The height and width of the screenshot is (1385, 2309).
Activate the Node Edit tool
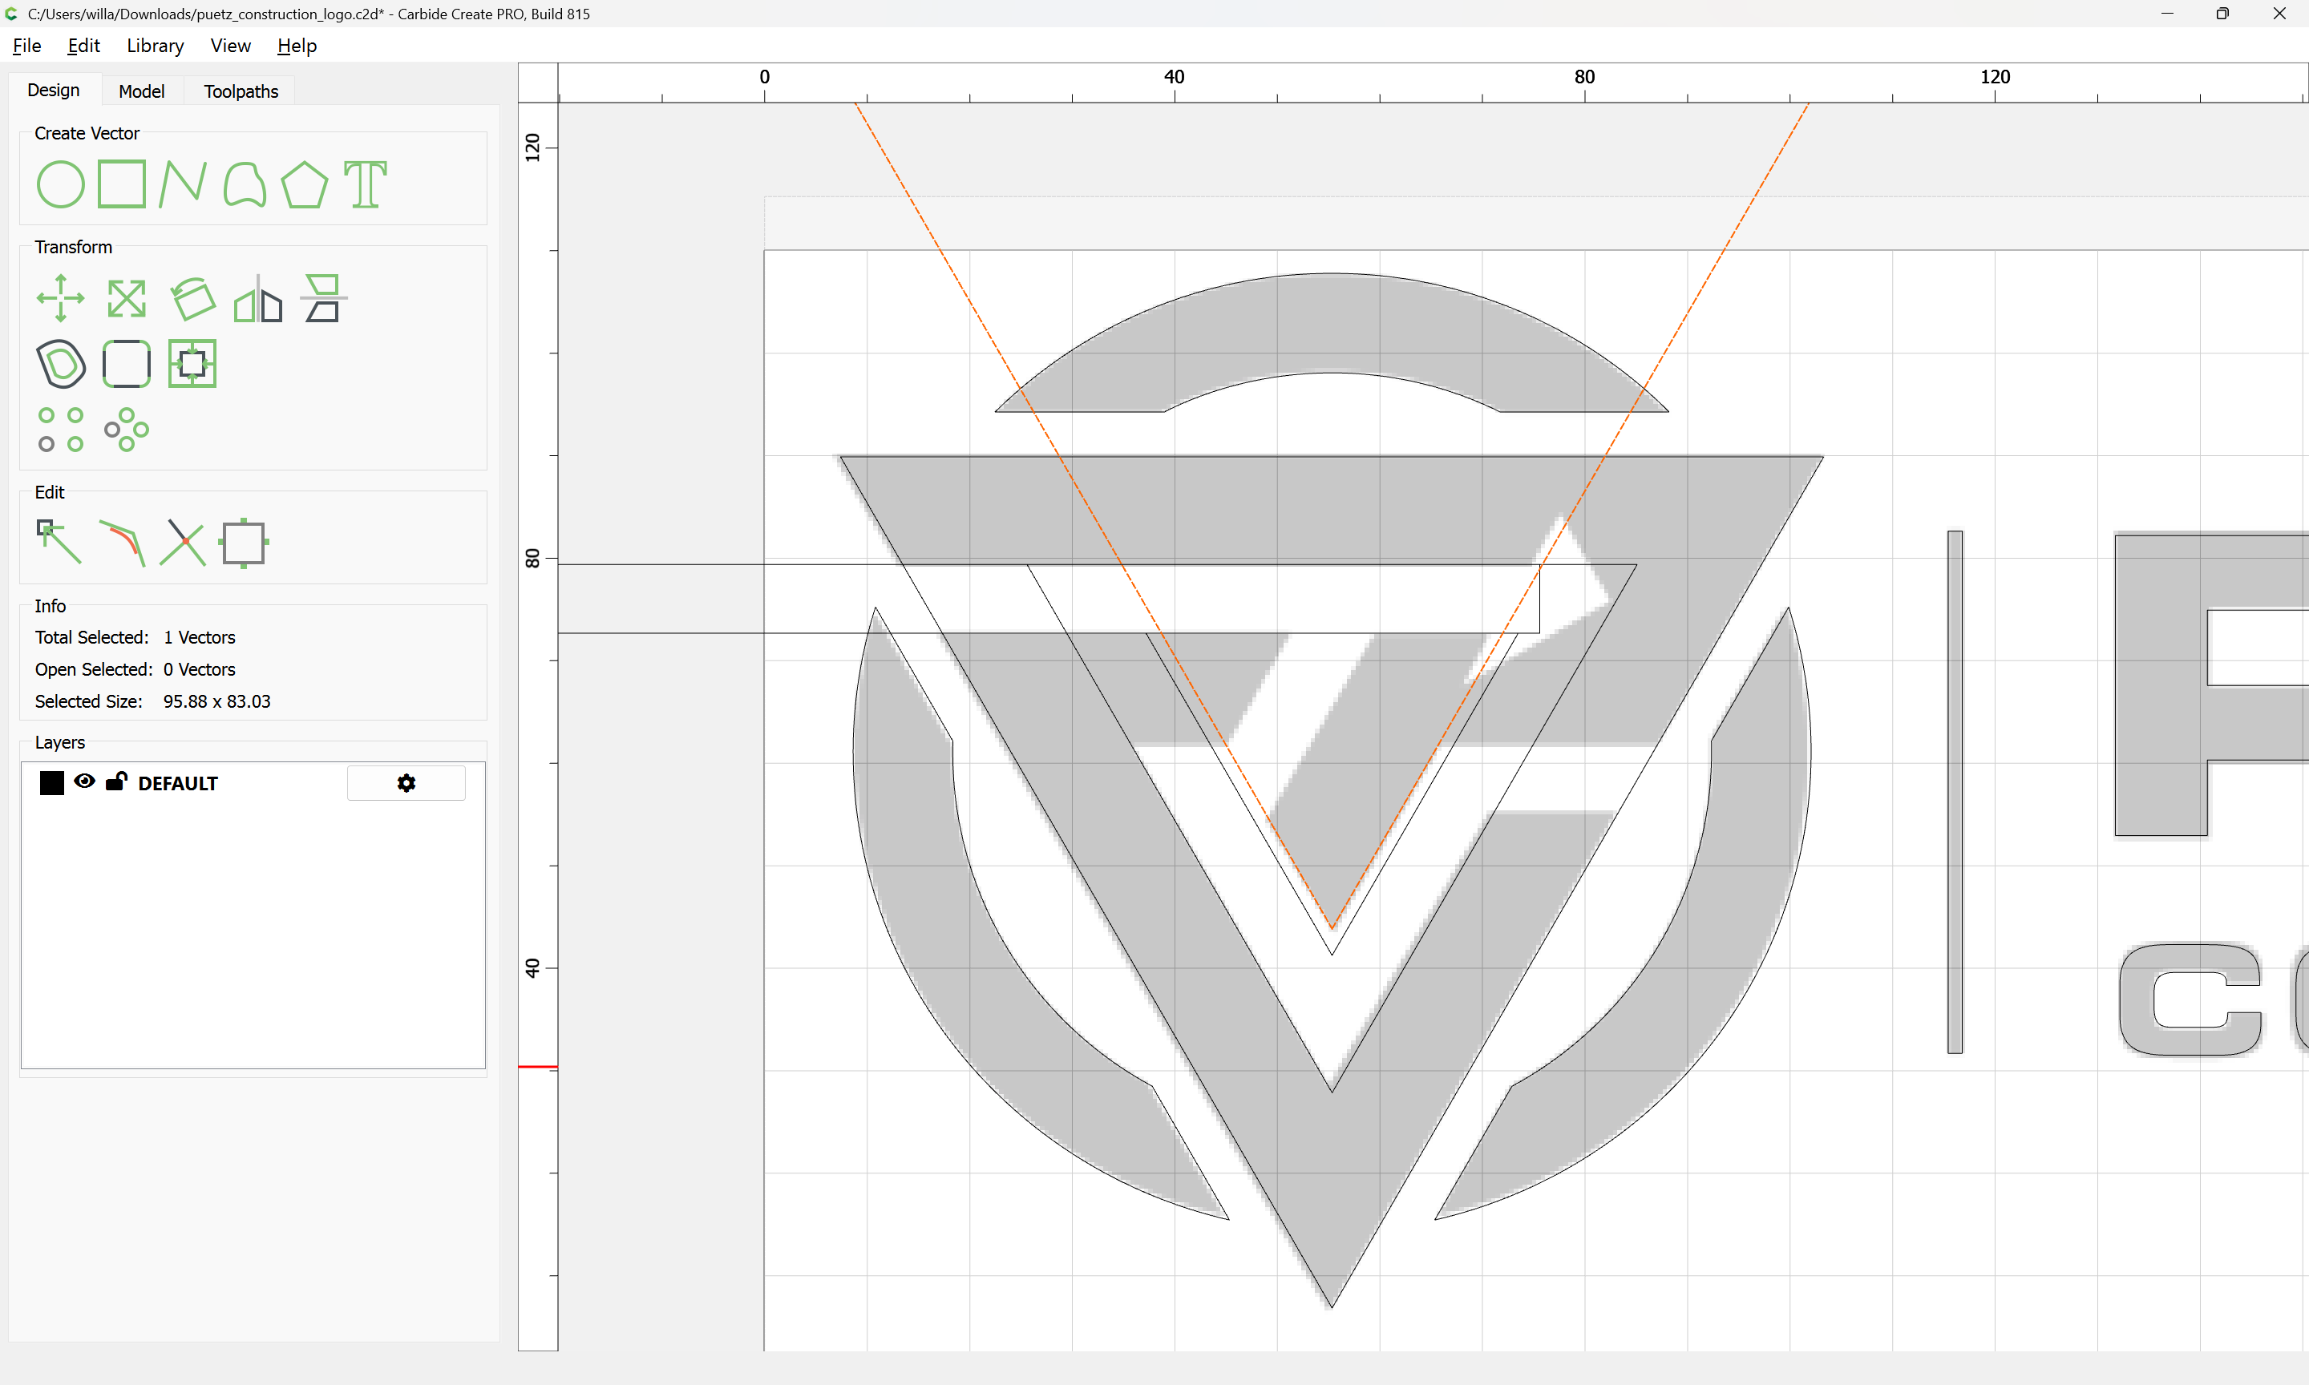[59, 543]
